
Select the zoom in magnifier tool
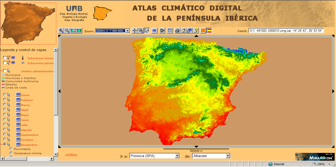pyautogui.click(x=61, y=31)
